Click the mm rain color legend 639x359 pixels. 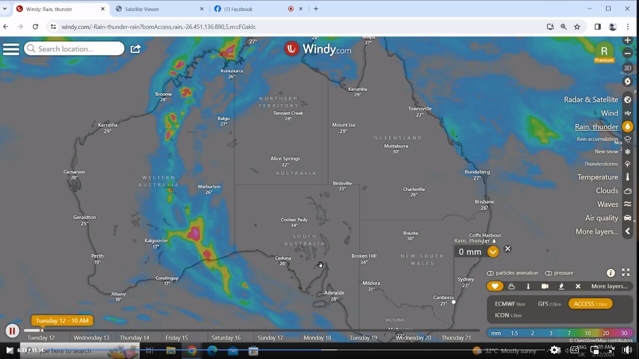coord(560,333)
